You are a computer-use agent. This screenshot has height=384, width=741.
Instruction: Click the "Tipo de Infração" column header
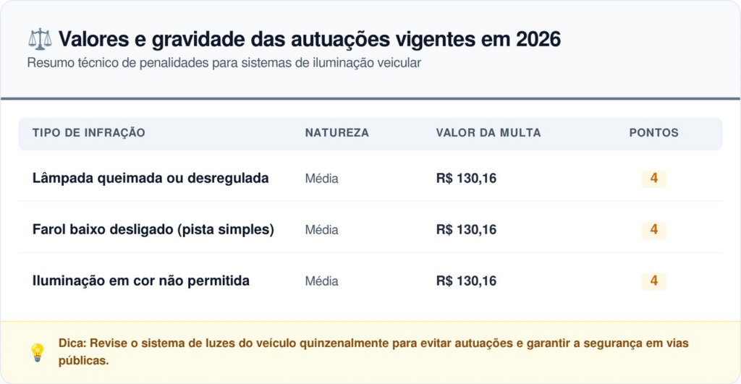tap(89, 133)
